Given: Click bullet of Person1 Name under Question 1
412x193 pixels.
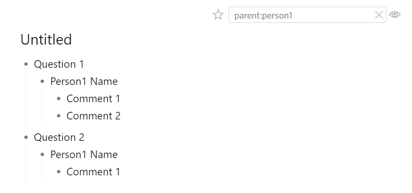Looking at the screenshot, I should tap(43, 82).
